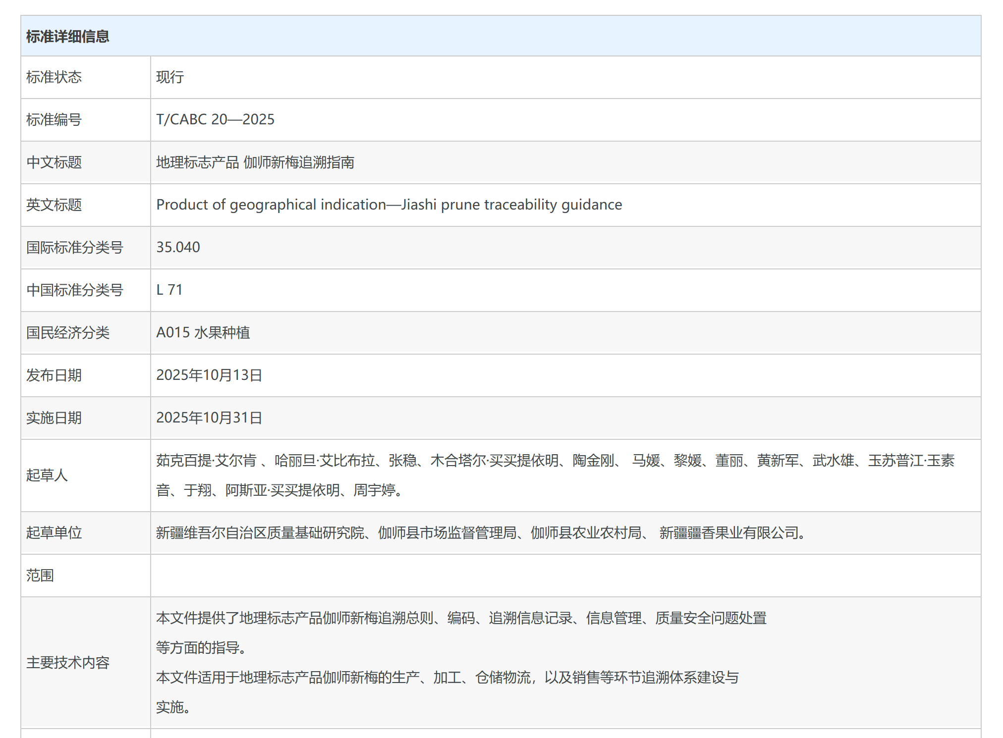Screen dimensions: 1003x738
Task: Click the drafter name 周宇婷
Action: (374, 490)
